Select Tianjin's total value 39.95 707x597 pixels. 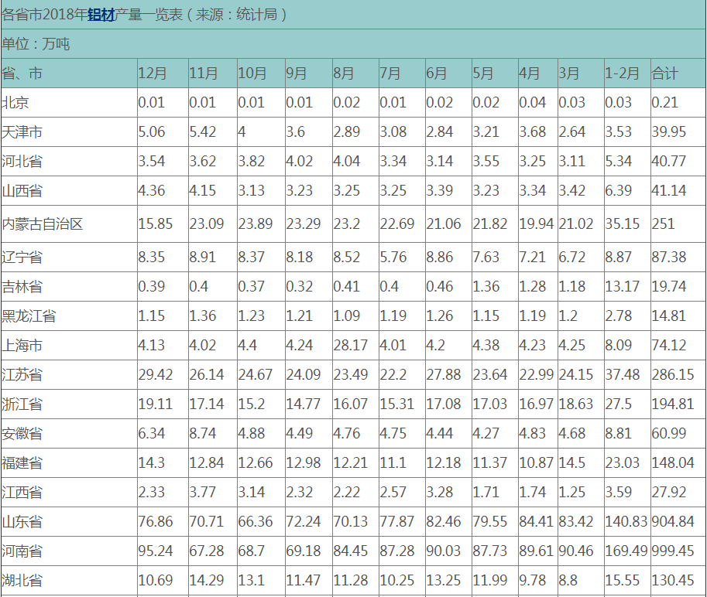click(x=669, y=132)
